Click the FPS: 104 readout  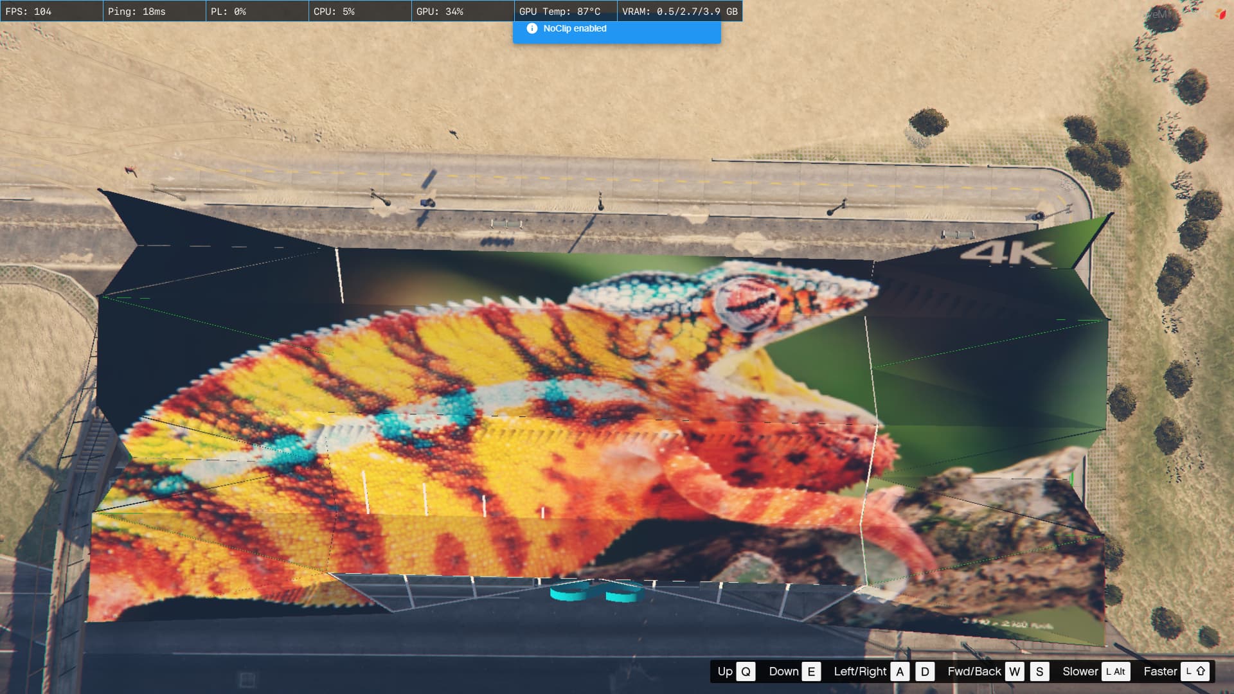[29, 12]
